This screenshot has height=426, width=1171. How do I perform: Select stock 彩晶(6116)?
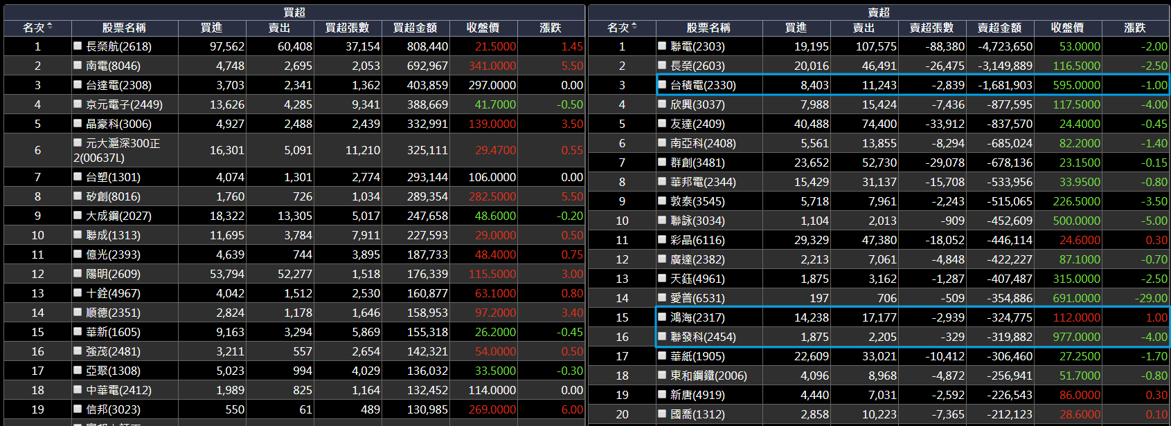[697, 240]
